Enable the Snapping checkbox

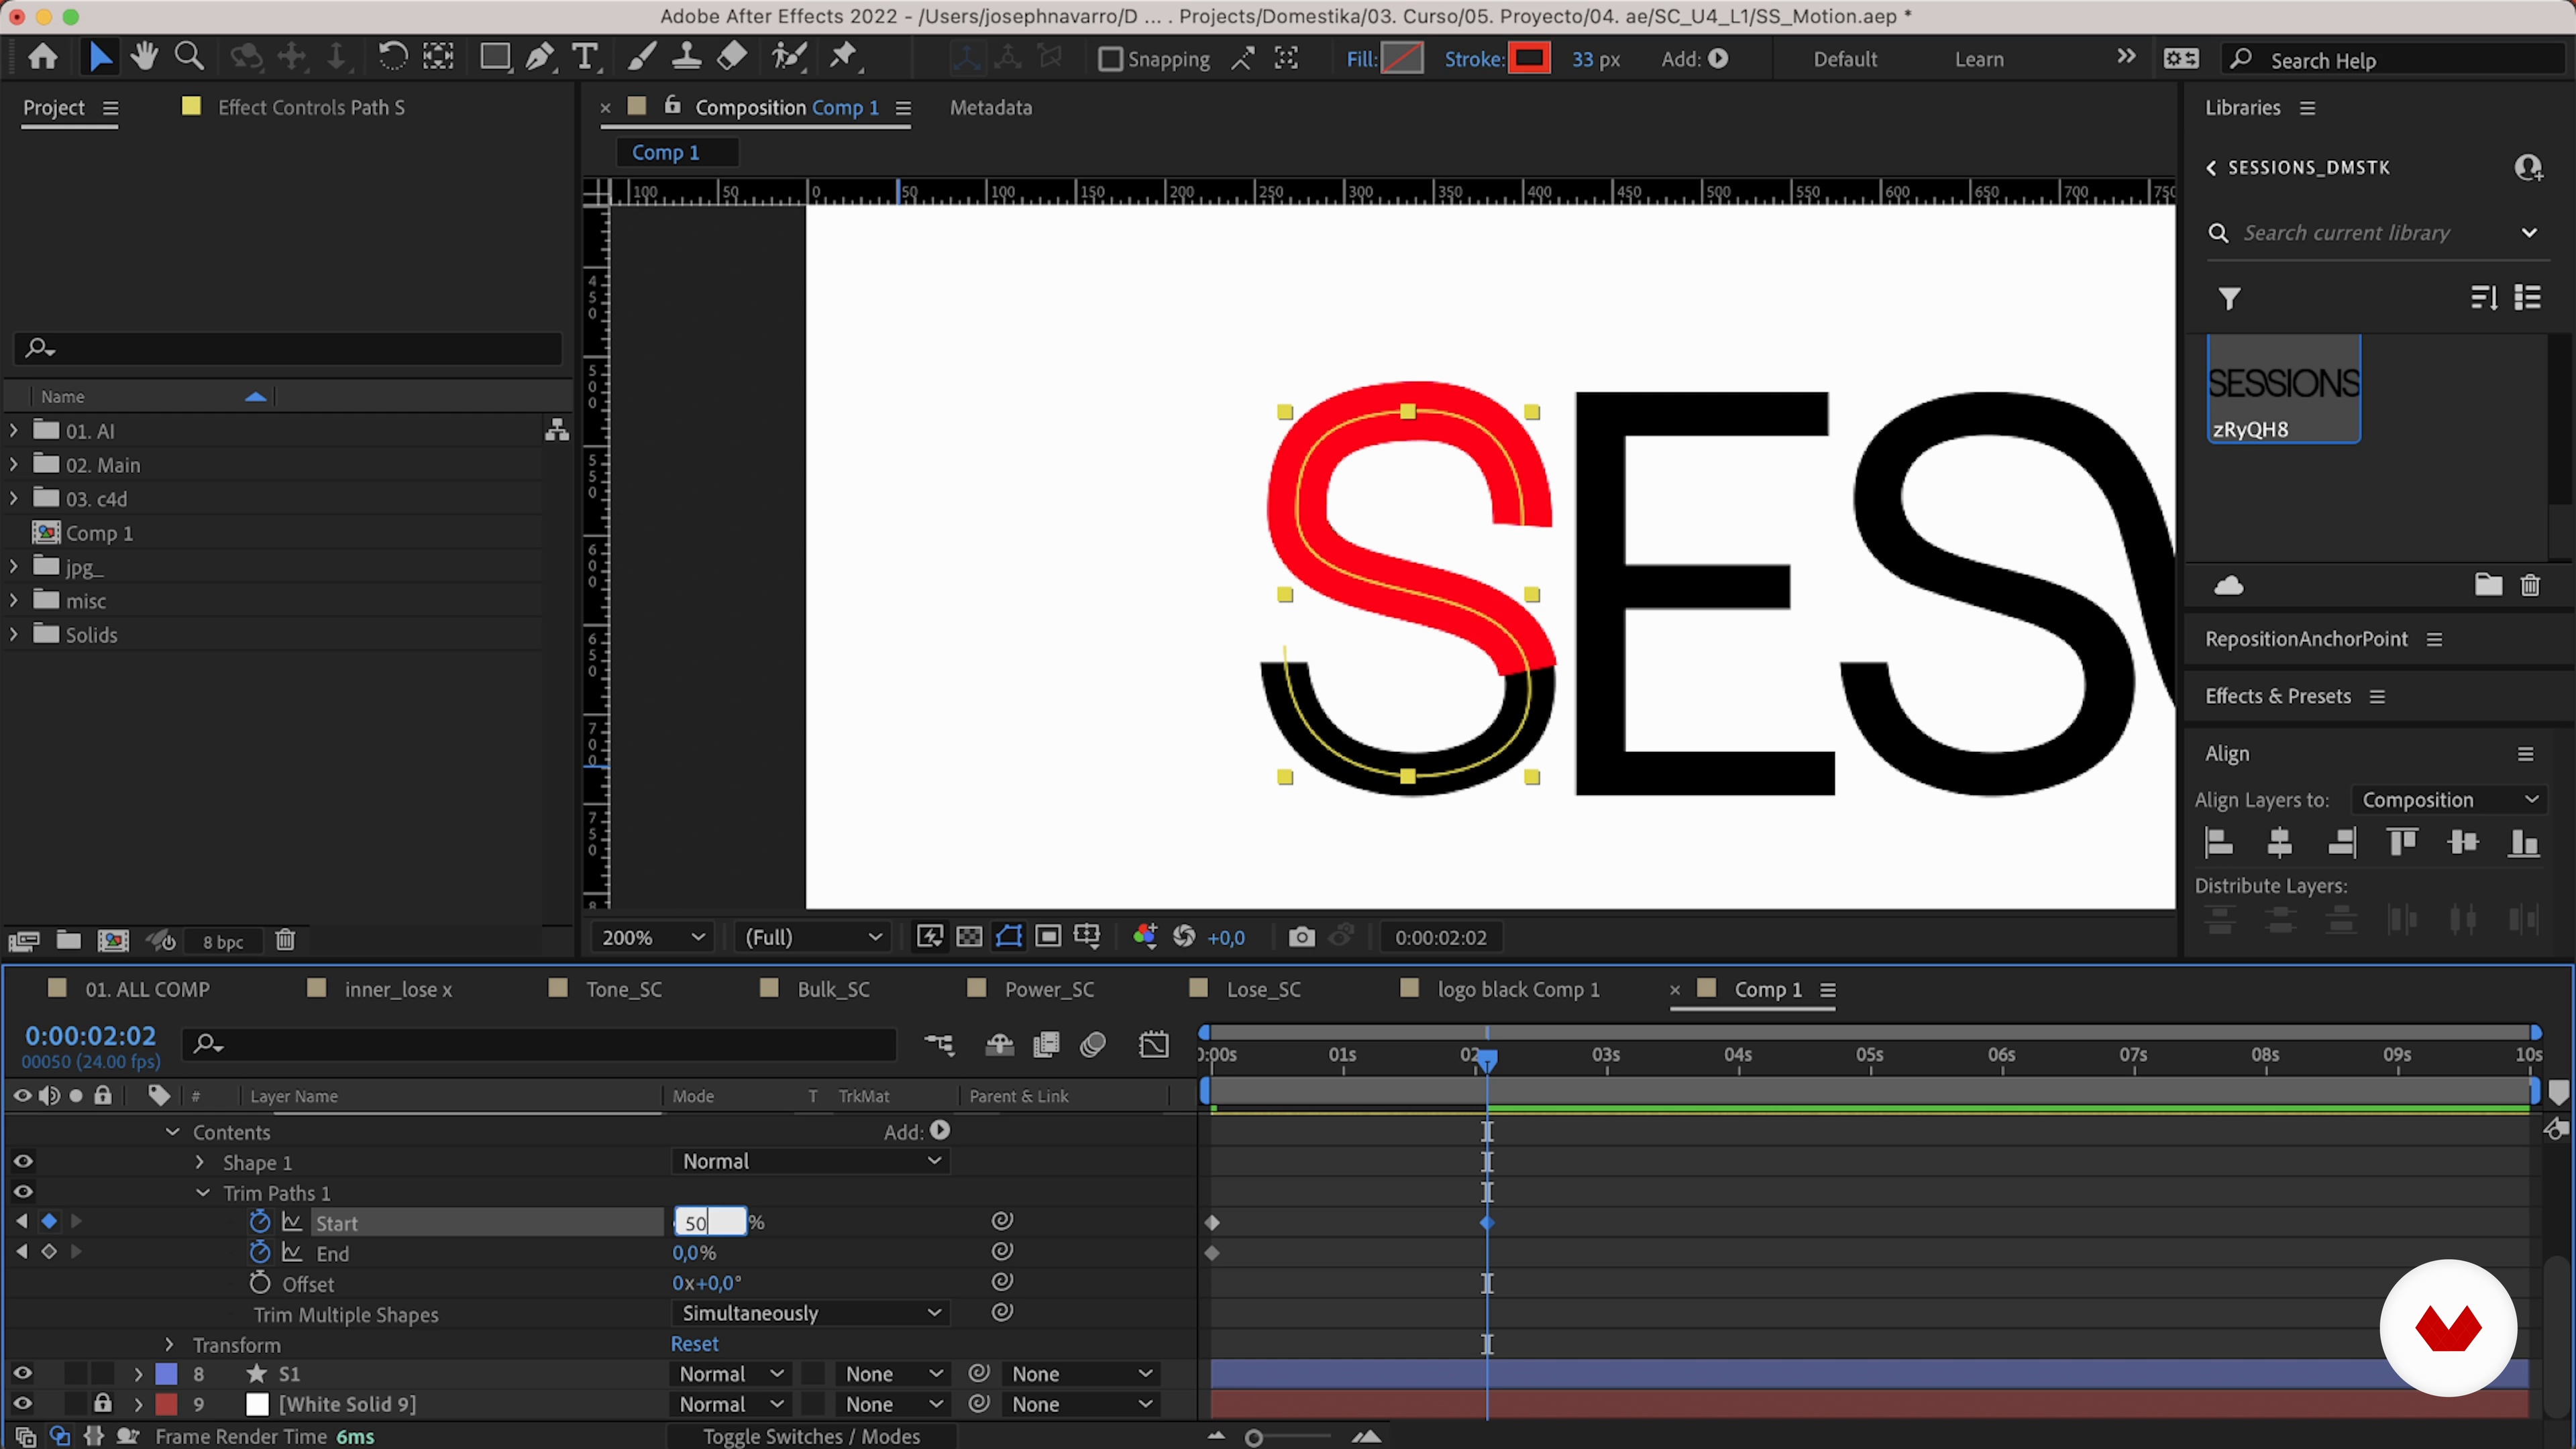(1109, 59)
